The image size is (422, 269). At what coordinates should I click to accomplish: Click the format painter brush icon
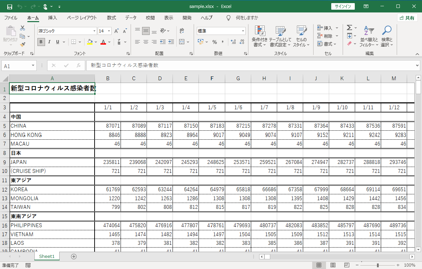tap(23, 44)
